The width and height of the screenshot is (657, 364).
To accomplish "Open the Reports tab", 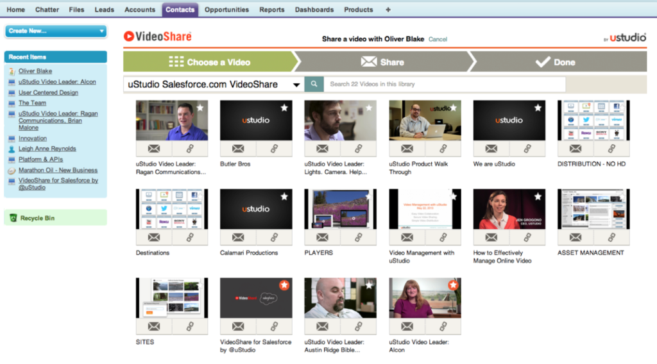I will [x=271, y=10].
